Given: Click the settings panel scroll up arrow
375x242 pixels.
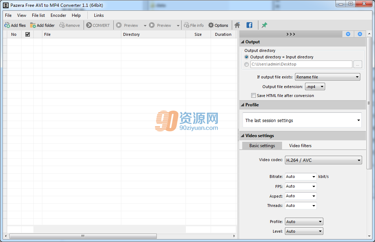Looking at the screenshot, I should (x=369, y=34).
